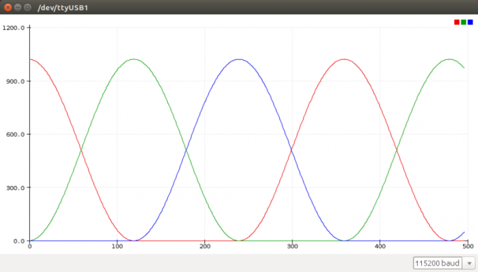Click the /dev/ttyUSB1 window title

point(63,8)
